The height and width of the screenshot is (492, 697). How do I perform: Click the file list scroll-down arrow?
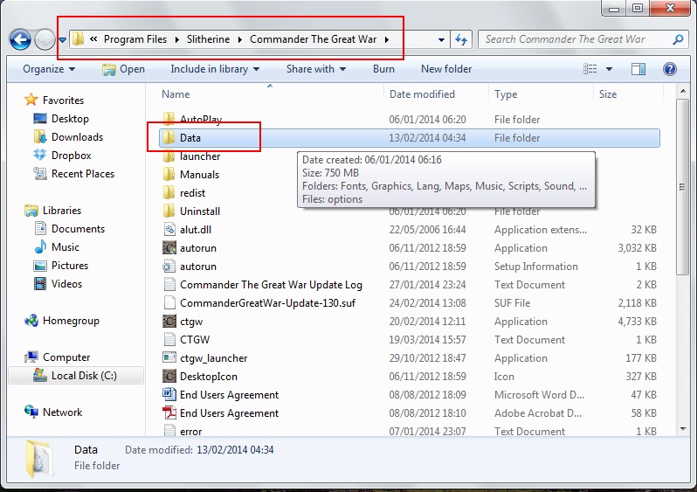(x=682, y=429)
